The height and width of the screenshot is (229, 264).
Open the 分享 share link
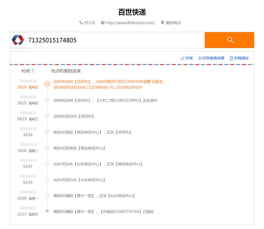(186, 58)
